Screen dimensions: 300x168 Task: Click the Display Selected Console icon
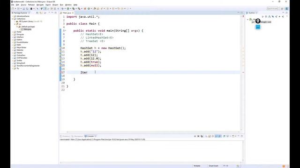coord(227,136)
